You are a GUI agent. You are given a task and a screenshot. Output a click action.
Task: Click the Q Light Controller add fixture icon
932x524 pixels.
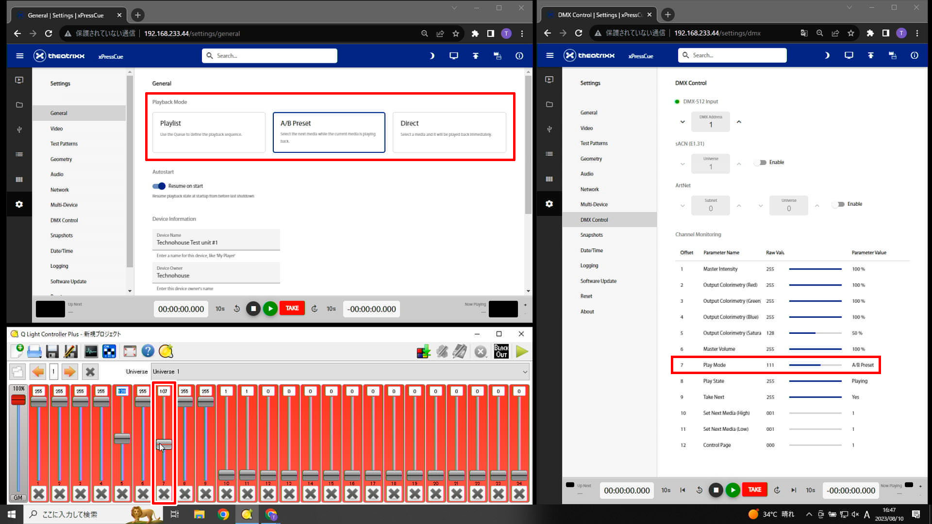[x=422, y=351]
